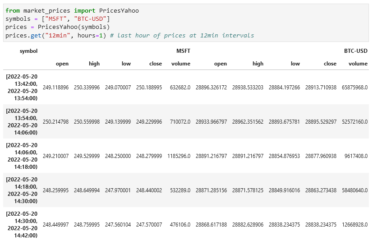The width and height of the screenshot is (373, 241).
Task: Click the "symbol" index header
Action: 28,51
